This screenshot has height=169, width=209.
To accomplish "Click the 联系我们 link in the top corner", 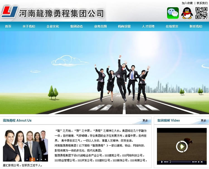I will coord(202,3).
